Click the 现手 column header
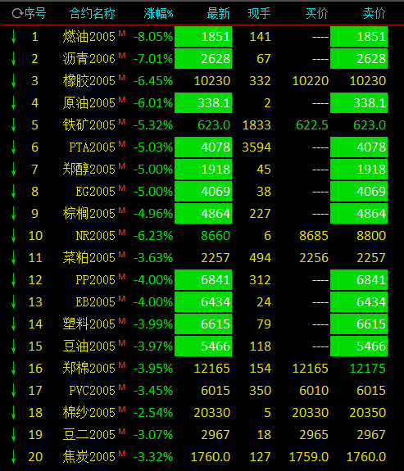 (x=260, y=14)
